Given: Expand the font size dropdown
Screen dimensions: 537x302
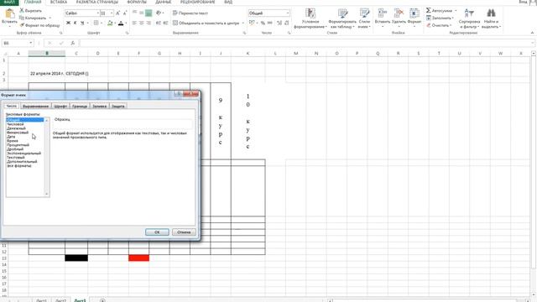Looking at the screenshot, I should [112, 13].
